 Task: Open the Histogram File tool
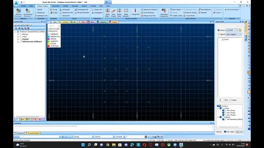pos(82,9)
